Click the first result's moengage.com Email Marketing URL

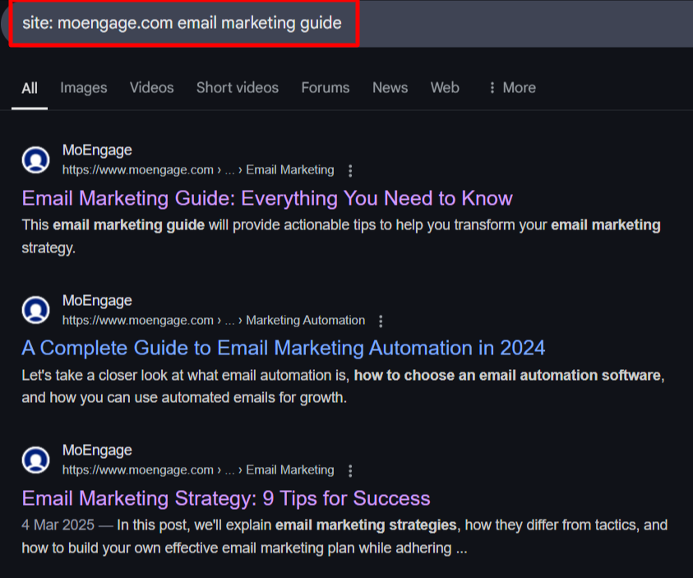tap(198, 170)
